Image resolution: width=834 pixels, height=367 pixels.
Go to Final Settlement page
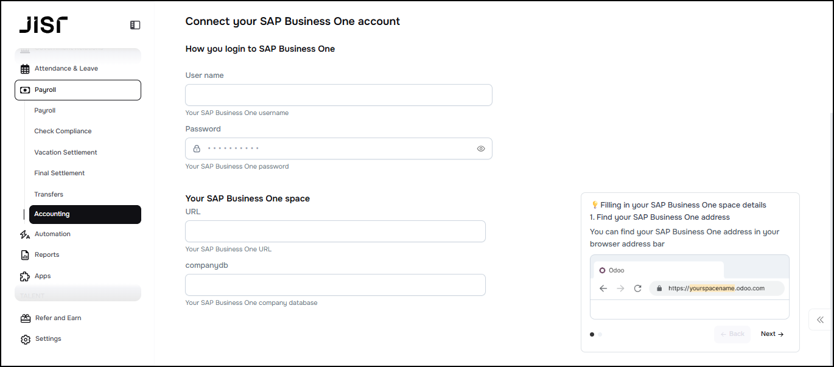point(60,173)
